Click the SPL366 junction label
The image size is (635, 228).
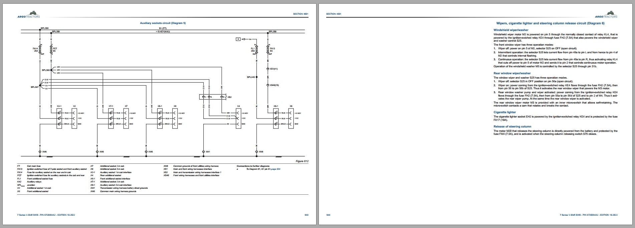point(46,70)
